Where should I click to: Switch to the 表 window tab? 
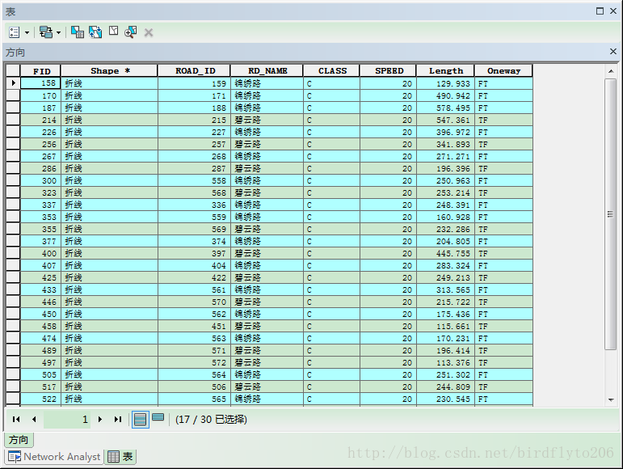pyautogui.click(x=120, y=457)
